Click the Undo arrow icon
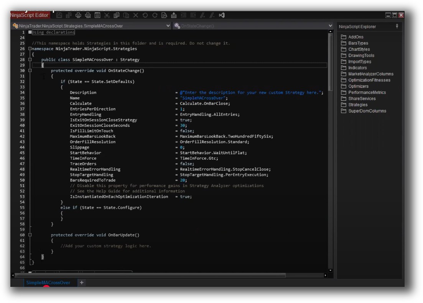Screen dimensions: 423x303 pyautogui.click(x=145, y=15)
